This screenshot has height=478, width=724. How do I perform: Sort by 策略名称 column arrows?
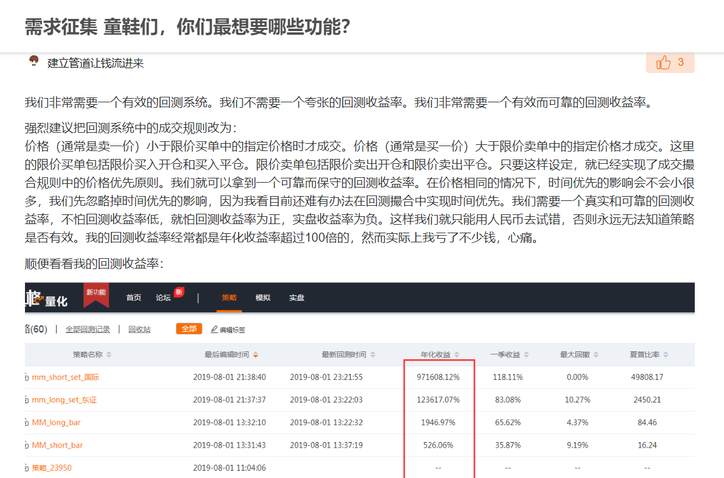click(109, 355)
